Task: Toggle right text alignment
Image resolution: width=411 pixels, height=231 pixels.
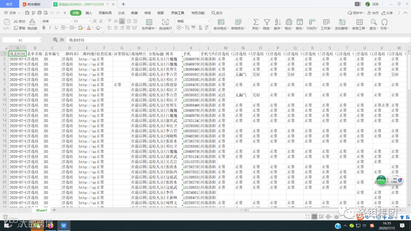Action: pyautogui.click(x=122, y=28)
